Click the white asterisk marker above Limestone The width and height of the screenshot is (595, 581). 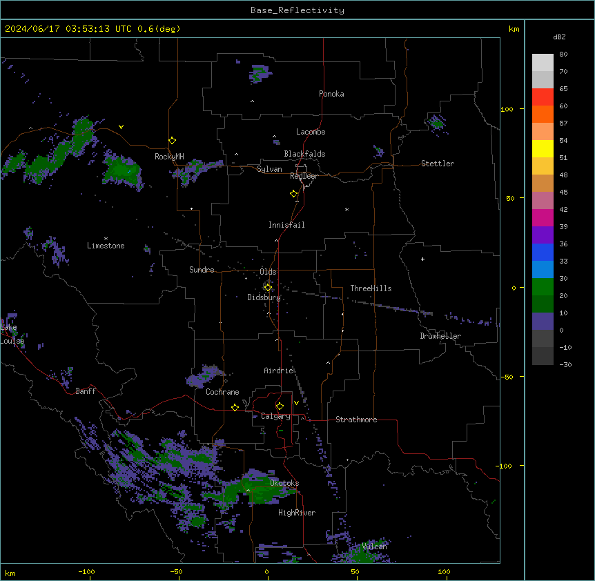106,239
